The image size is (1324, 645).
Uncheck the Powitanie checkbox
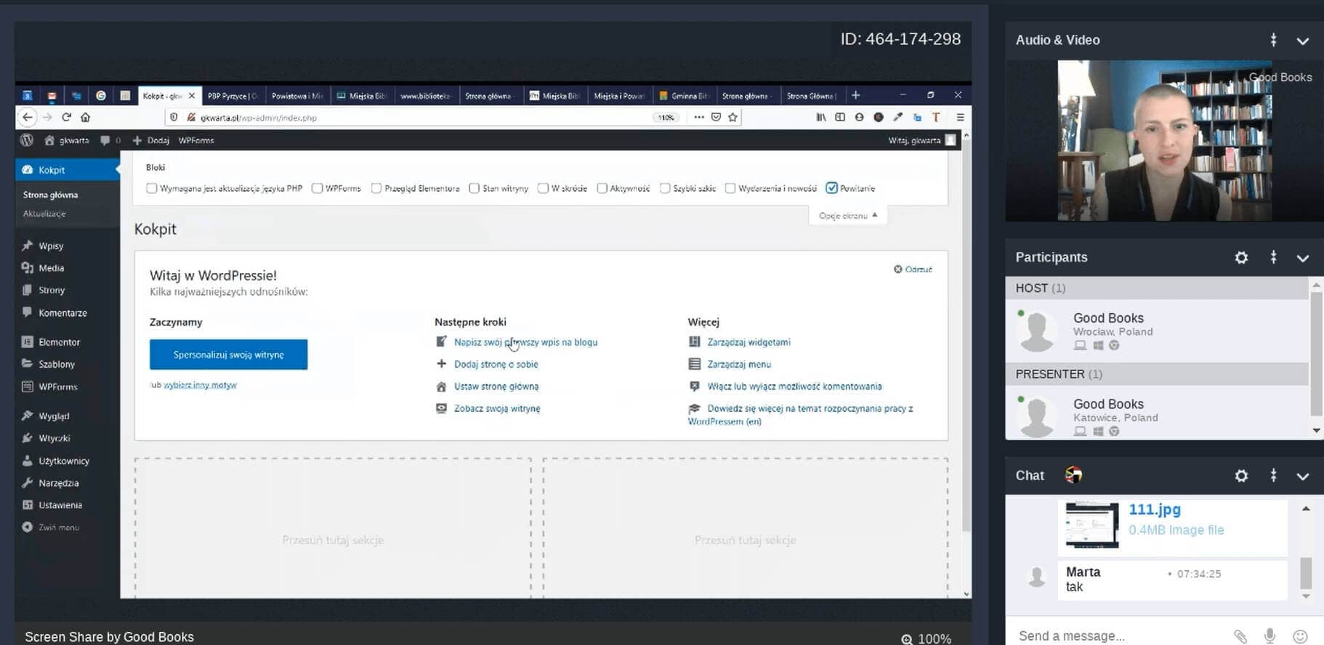tap(832, 188)
